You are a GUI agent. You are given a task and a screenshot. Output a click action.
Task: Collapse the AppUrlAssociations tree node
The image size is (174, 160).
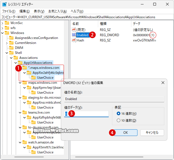click(16, 63)
